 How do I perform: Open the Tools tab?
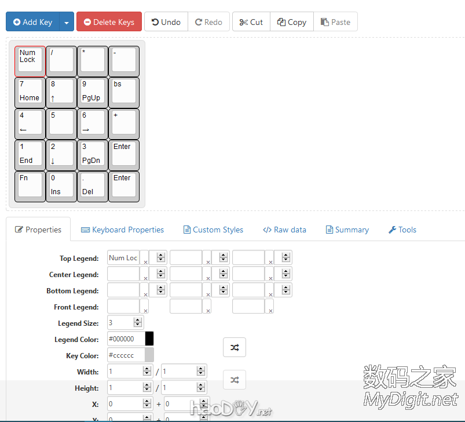(402, 230)
